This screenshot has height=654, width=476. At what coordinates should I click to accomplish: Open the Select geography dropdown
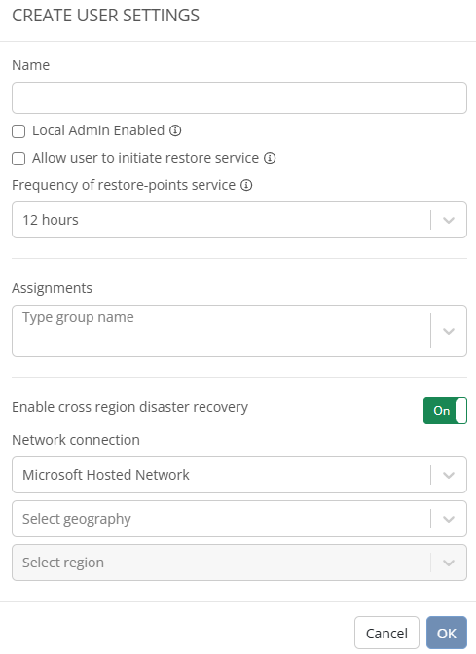point(239,519)
